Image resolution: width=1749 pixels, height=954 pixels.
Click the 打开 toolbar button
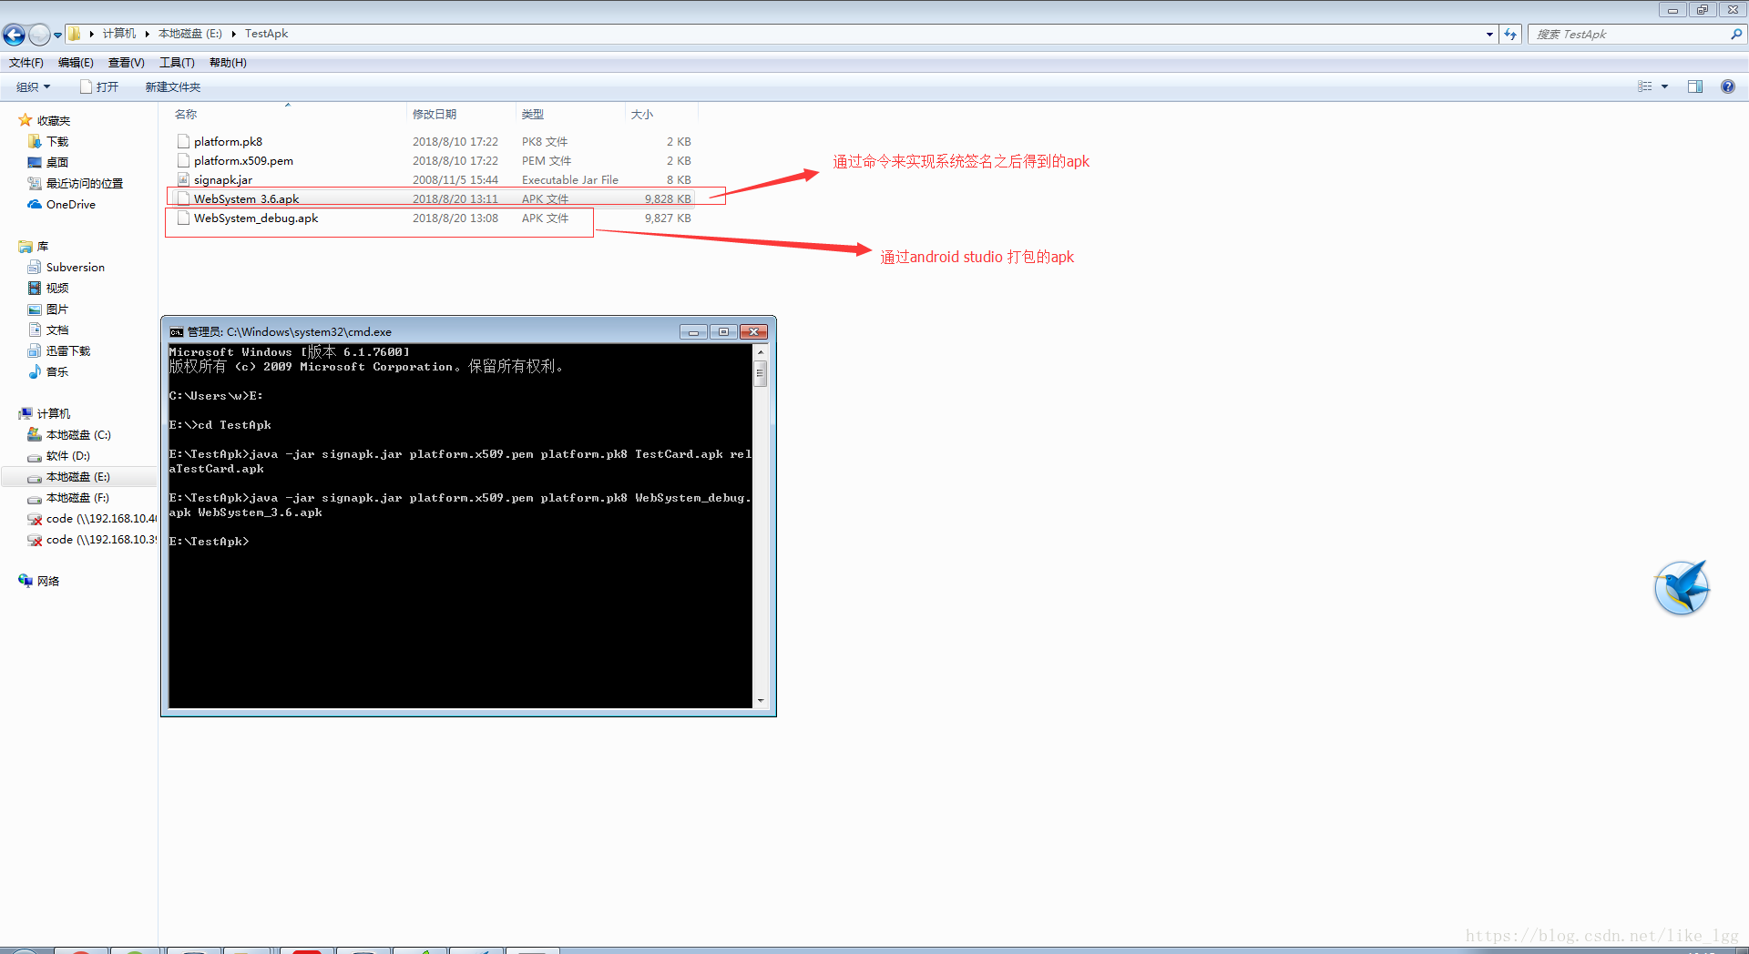click(99, 87)
